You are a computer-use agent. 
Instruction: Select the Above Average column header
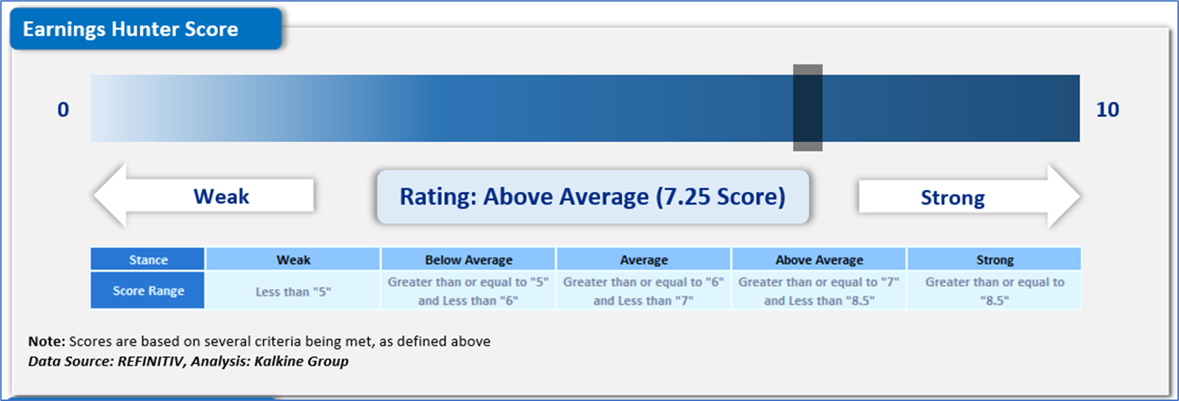[x=819, y=259]
